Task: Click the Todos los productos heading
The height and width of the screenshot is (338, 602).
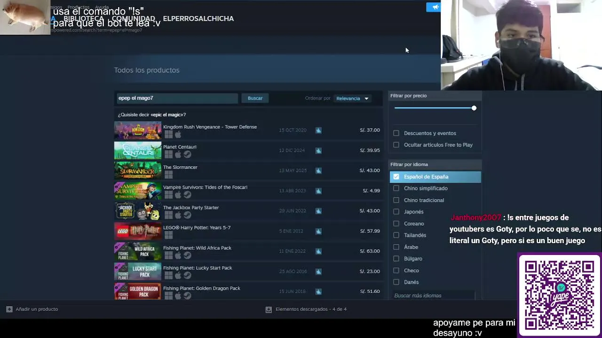Action: tap(147, 70)
